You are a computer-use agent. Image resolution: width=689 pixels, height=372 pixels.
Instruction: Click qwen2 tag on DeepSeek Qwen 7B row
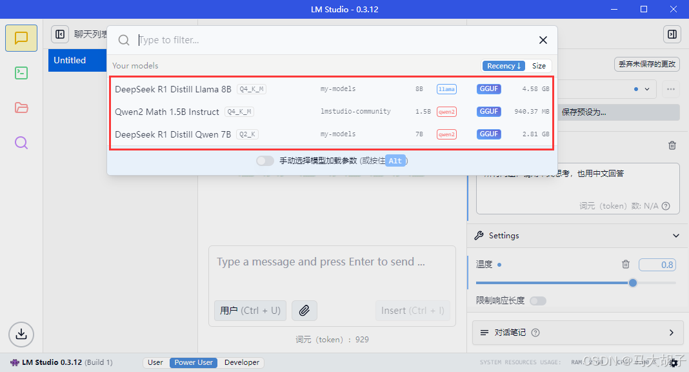tap(446, 134)
